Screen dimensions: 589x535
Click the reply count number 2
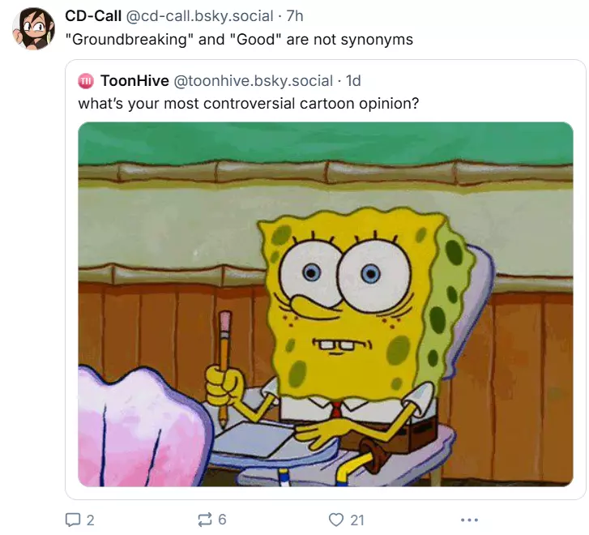(90, 520)
